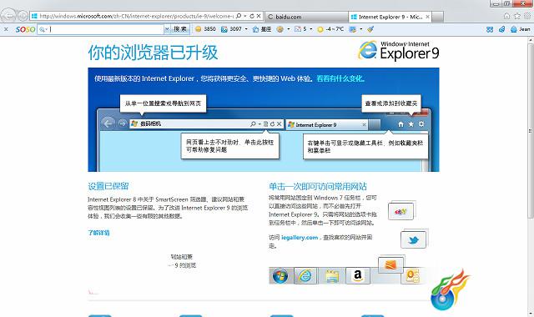The width and height of the screenshot is (534, 317).
Task: Click the Windows site icon in address bar
Action: coord(34,16)
